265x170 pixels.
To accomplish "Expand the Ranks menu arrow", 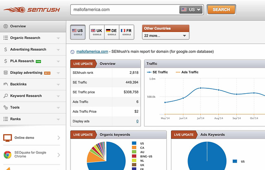I will 58,119.
